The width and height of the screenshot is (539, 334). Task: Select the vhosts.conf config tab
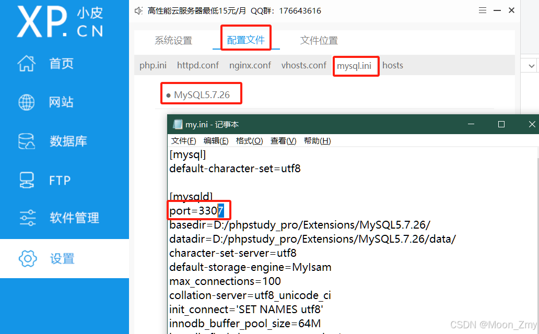[x=303, y=65]
